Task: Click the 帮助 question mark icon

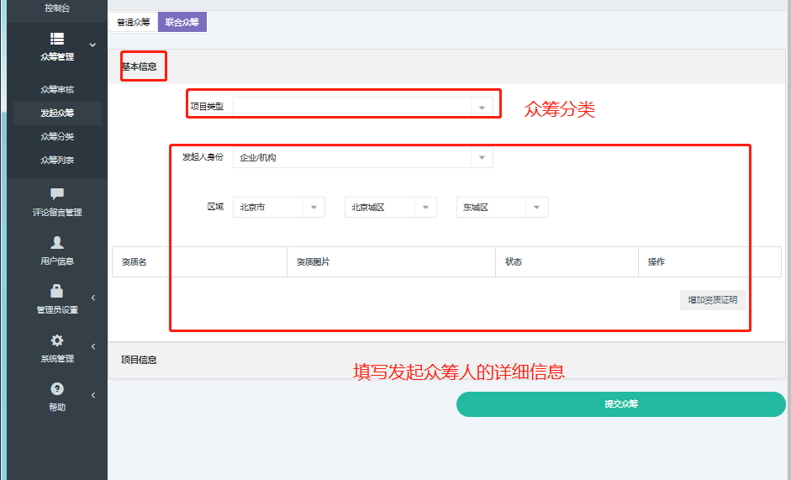Action: (57, 388)
